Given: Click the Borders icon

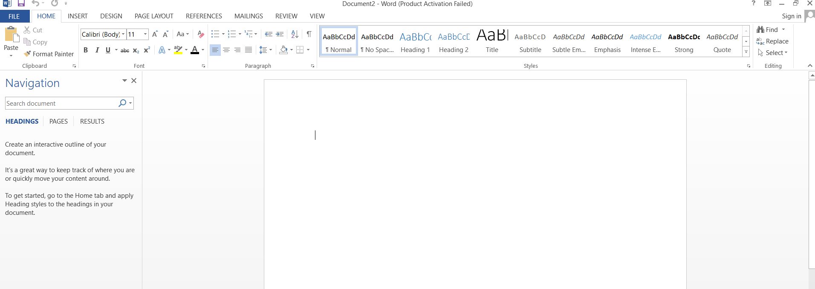Looking at the screenshot, I should [300, 50].
